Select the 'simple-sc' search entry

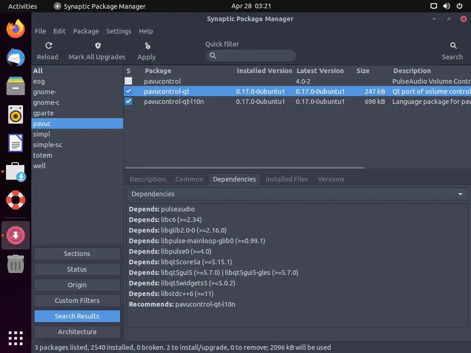click(x=77, y=145)
